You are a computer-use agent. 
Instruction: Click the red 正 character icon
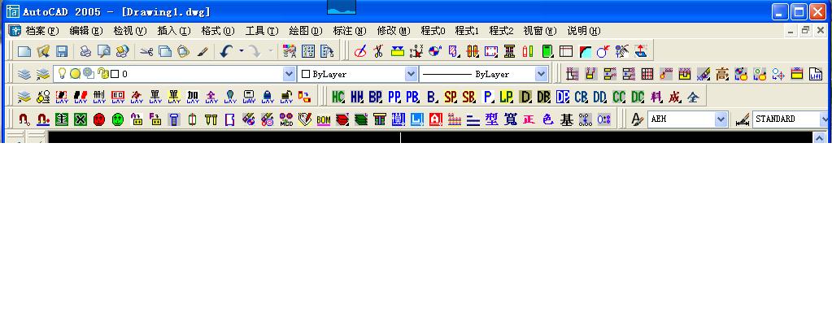tap(529, 119)
